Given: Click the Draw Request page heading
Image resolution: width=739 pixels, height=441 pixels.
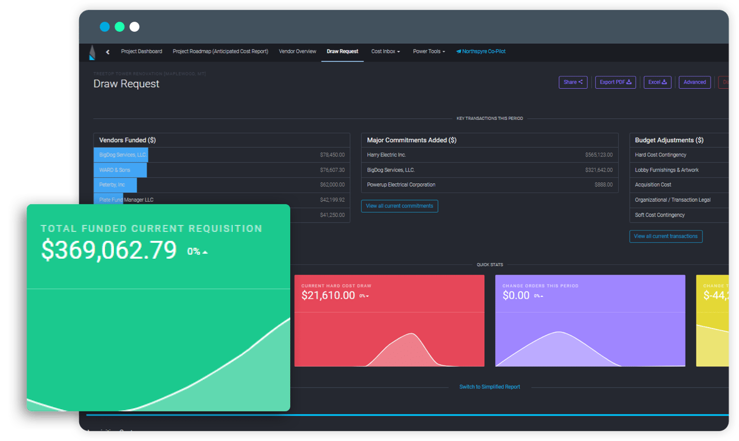Looking at the screenshot, I should click(x=126, y=84).
